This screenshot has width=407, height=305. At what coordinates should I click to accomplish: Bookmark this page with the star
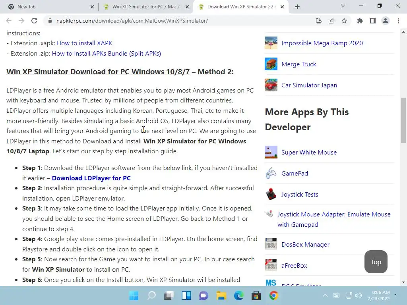click(x=344, y=21)
